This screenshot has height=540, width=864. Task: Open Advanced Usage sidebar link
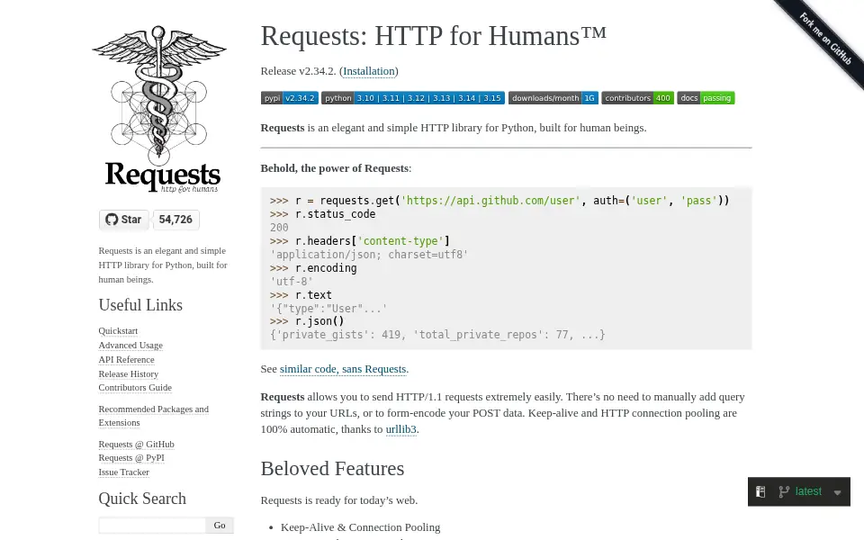(130, 345)
